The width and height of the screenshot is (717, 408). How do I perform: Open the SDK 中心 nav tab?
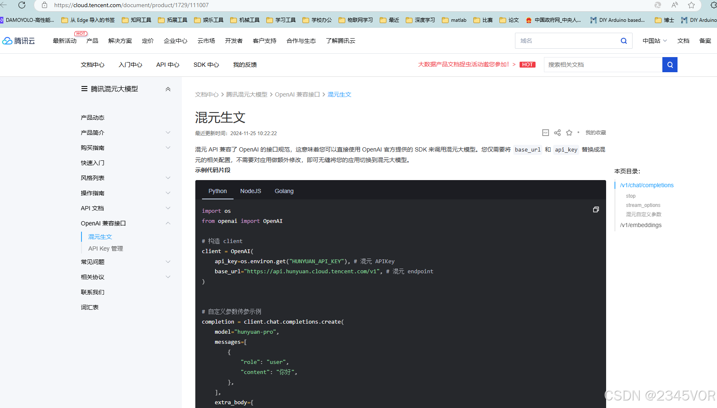(206, 65)
